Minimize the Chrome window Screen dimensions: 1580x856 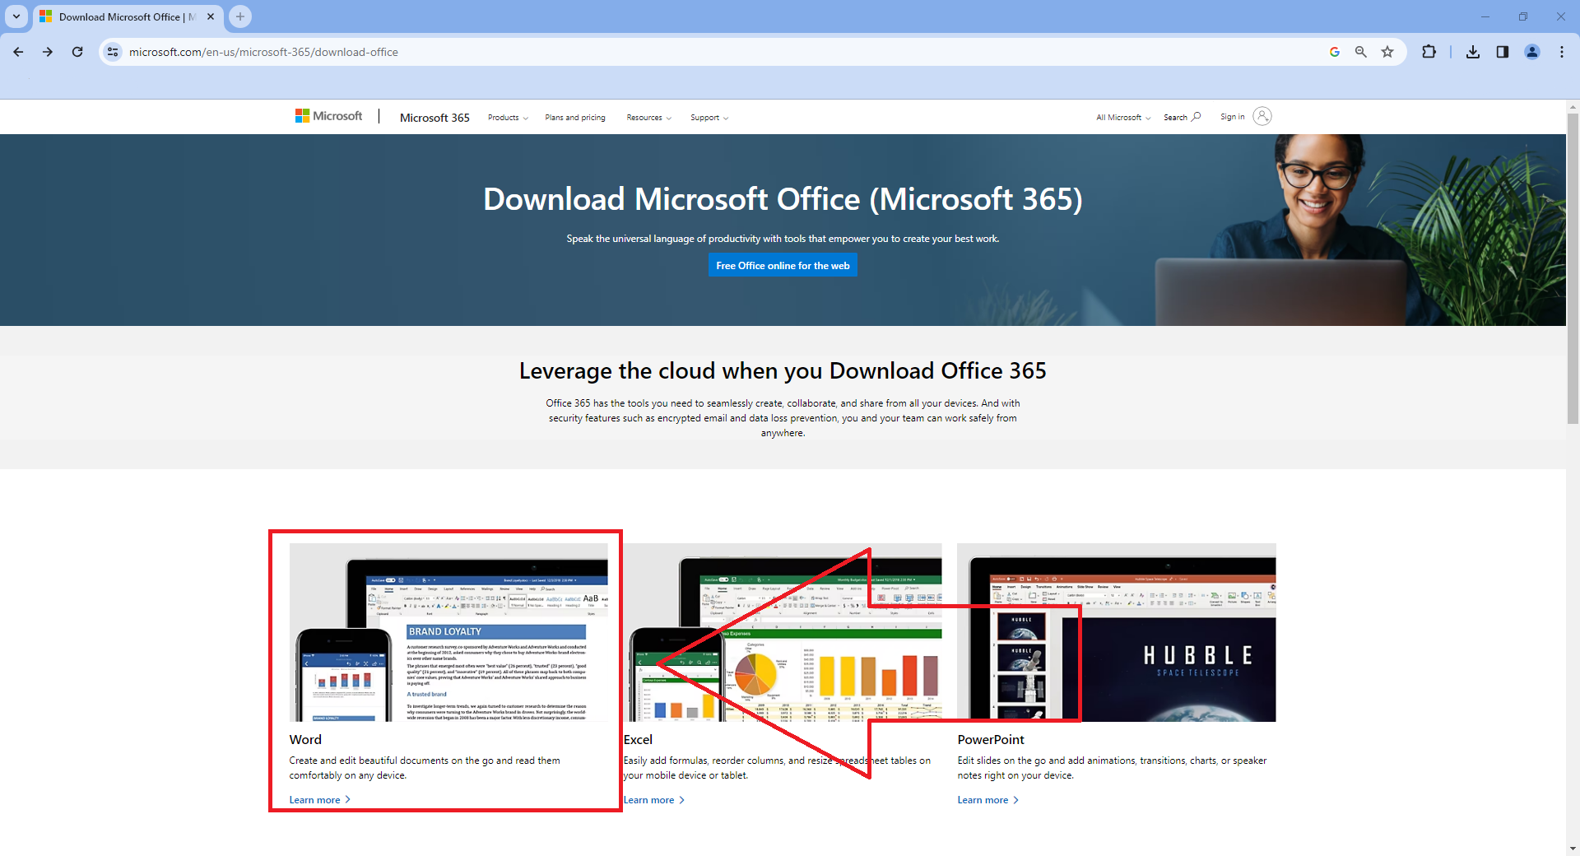click(x=1485, y=16)
